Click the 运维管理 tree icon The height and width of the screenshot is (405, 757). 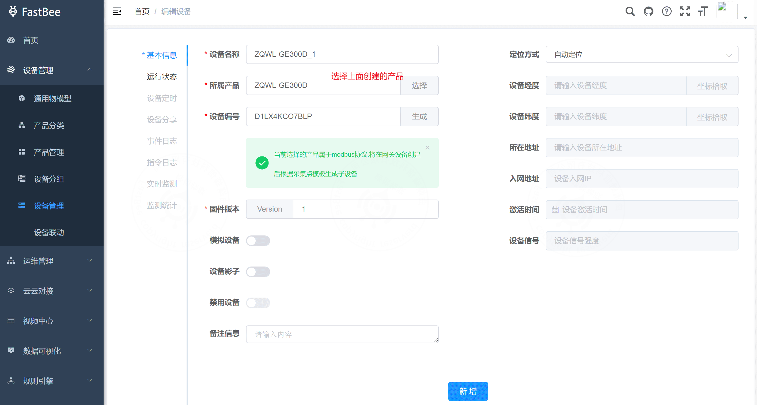pyautogui.click(x=11, y=261)
